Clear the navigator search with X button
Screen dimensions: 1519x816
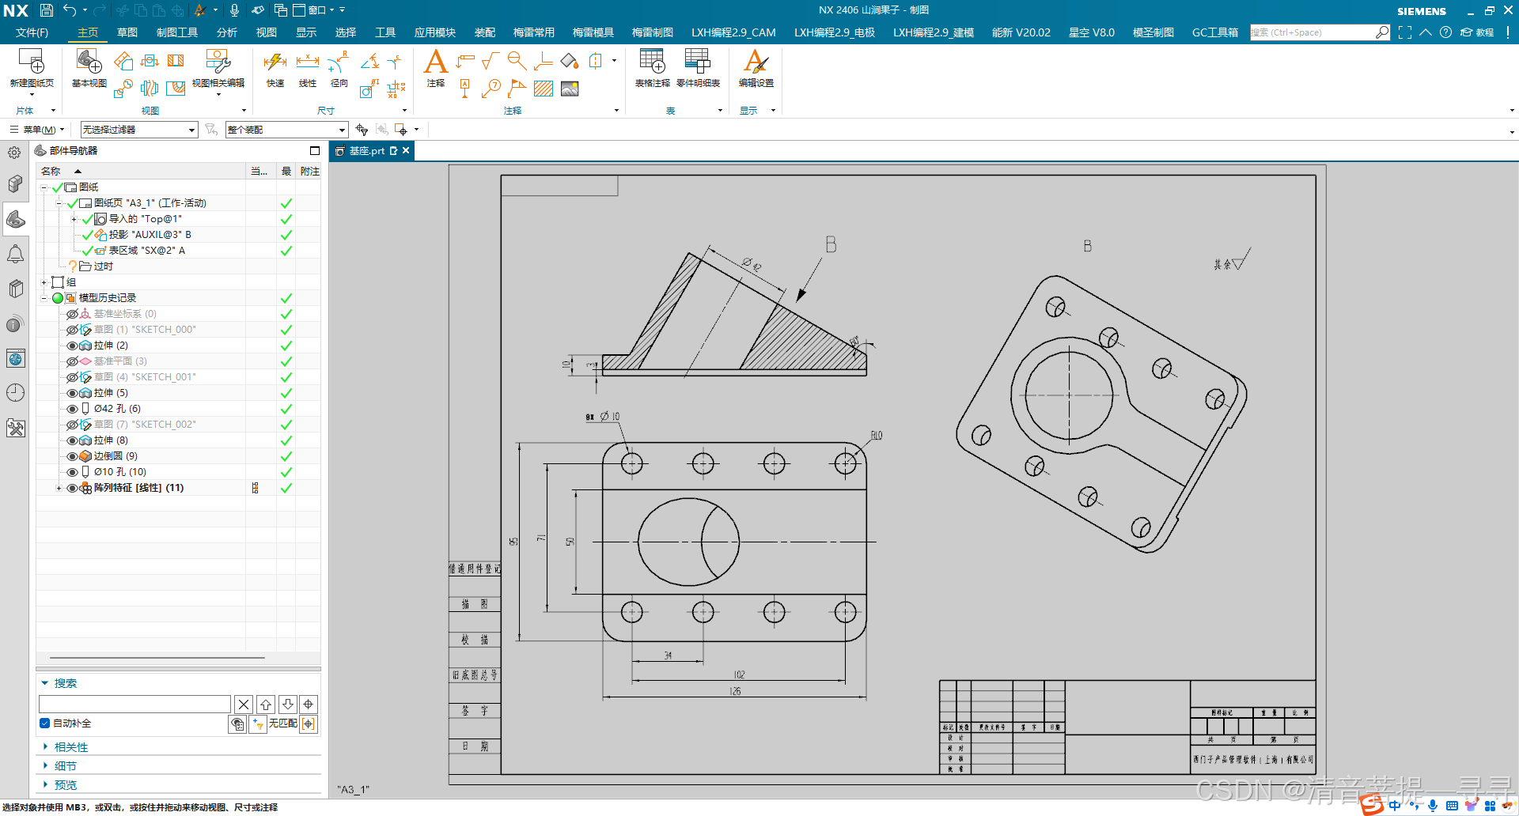click(x=244, y=704)
